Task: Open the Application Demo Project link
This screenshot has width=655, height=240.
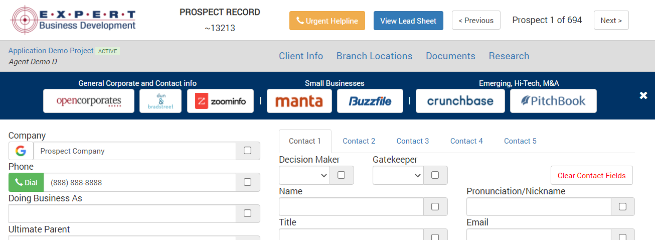Action: click(51, 51)
